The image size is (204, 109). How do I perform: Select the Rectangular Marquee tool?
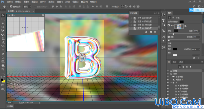point(3,19)
